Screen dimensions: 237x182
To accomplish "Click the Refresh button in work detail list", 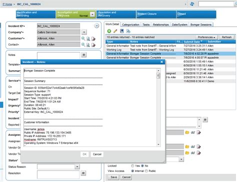I will [226, 37].
